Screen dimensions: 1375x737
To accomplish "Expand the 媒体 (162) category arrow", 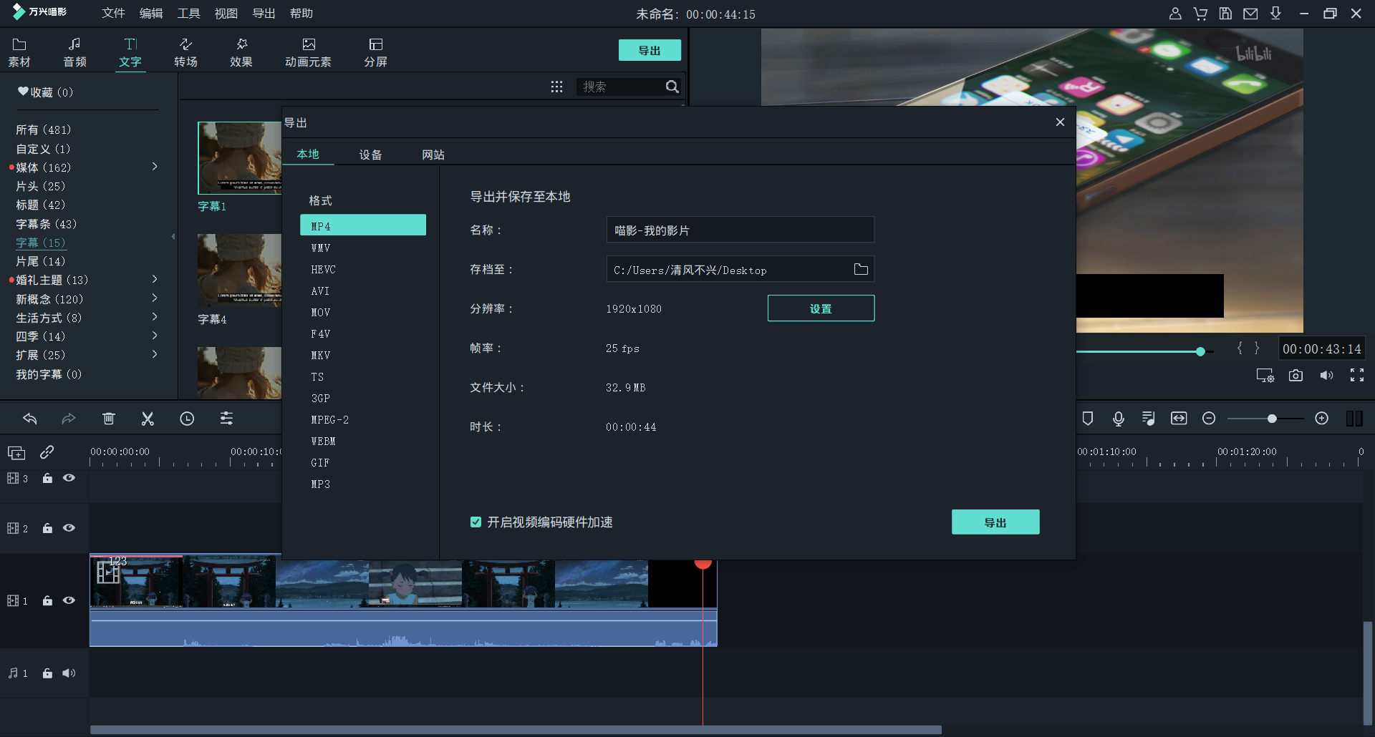I will click(x=155, y=167).
